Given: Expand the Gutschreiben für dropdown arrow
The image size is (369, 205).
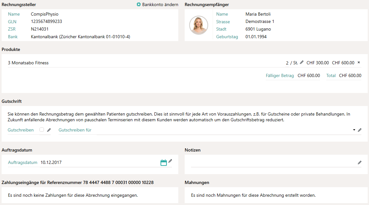Looking at the screenshot, I should coord(354,130).
